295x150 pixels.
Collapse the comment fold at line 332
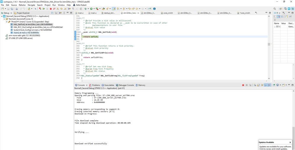click(x=80, y=18)
